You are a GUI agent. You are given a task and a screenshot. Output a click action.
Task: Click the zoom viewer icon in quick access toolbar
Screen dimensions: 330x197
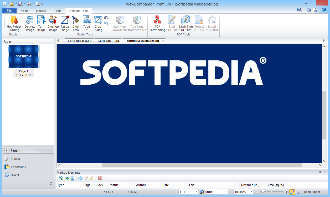(x=4, y=4)
